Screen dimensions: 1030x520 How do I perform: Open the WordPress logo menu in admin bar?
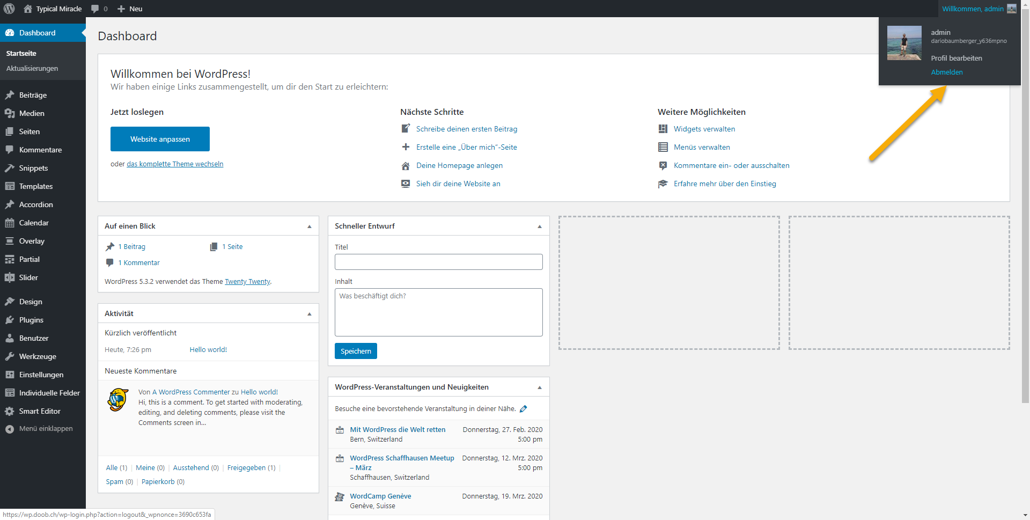click(x=9, y=9)
